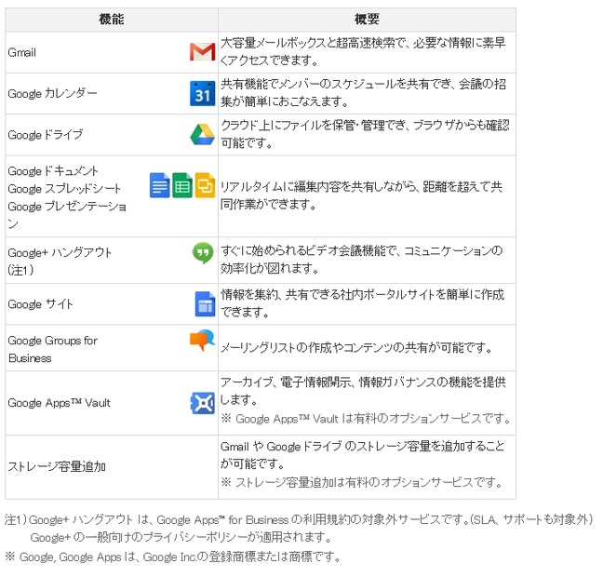Click the Google Groups for Business label
Screen dimensions: 603x577
[x=53, y=349]
